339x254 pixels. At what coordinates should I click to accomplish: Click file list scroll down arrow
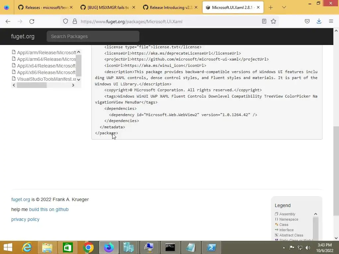point(79,79)
